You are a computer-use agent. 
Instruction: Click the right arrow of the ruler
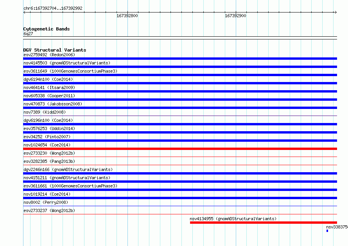335,12
